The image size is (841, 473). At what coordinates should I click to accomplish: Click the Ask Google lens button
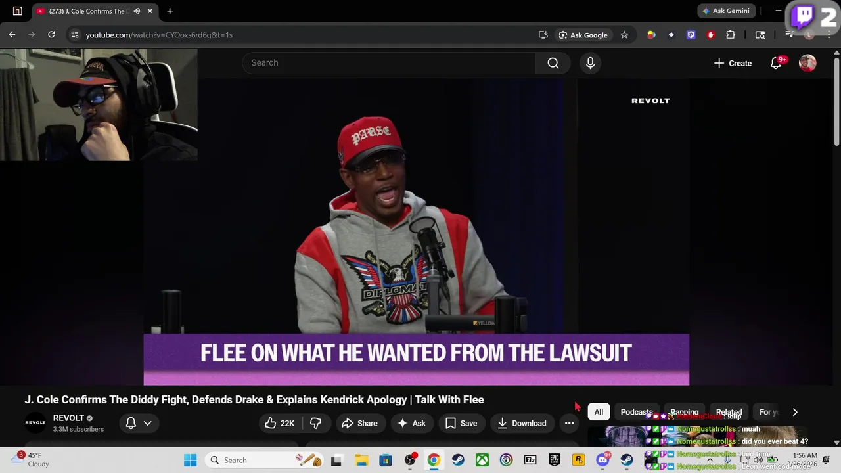pyautogui.click(x=583, y=35)
